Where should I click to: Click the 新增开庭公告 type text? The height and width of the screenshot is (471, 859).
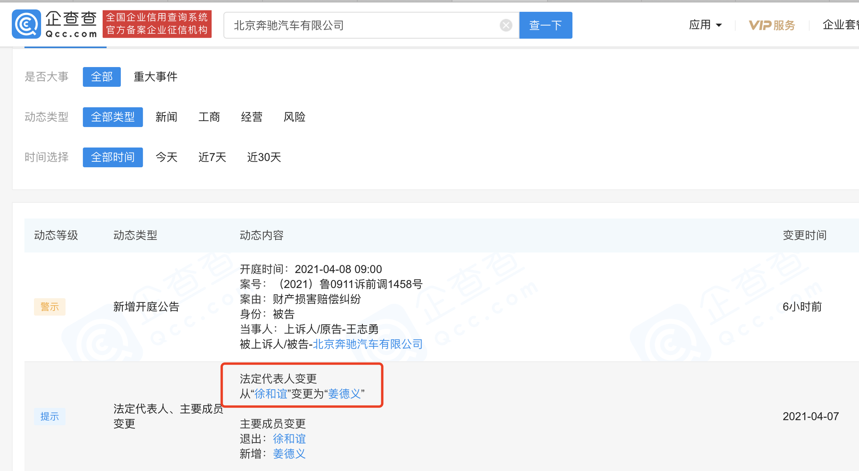tap(146, 307)
